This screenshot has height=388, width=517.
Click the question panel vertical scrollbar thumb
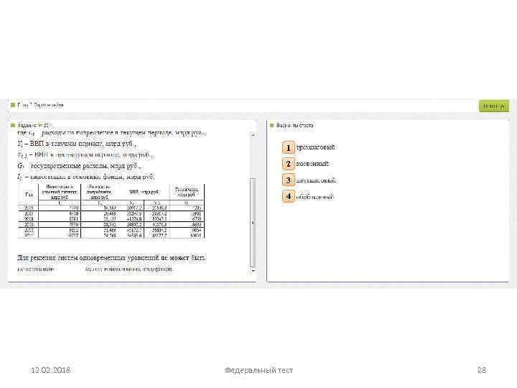253,222
